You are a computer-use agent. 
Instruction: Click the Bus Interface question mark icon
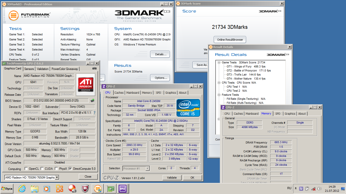[94, 113]
